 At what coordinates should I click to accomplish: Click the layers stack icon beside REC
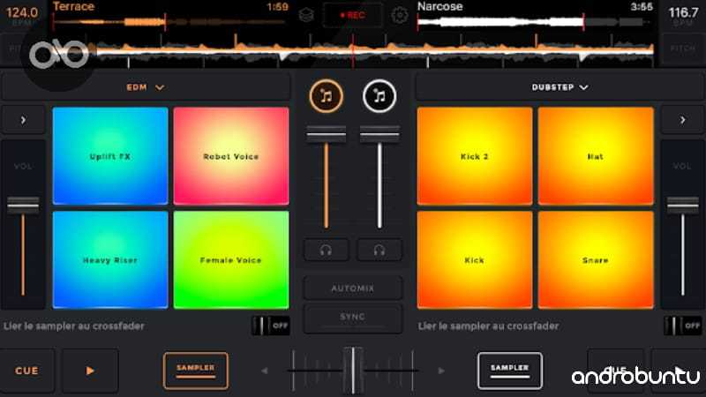(x=306, y=15)
